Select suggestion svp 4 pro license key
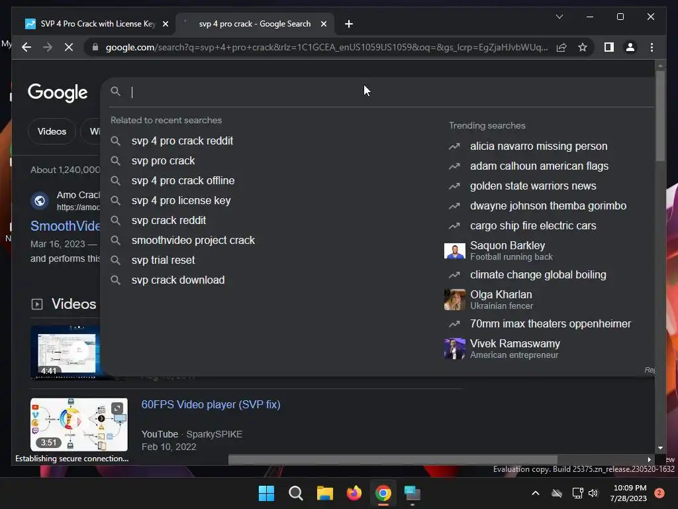Screen dimensions: 678x509 pyautogui.click(x=181, y=200)
